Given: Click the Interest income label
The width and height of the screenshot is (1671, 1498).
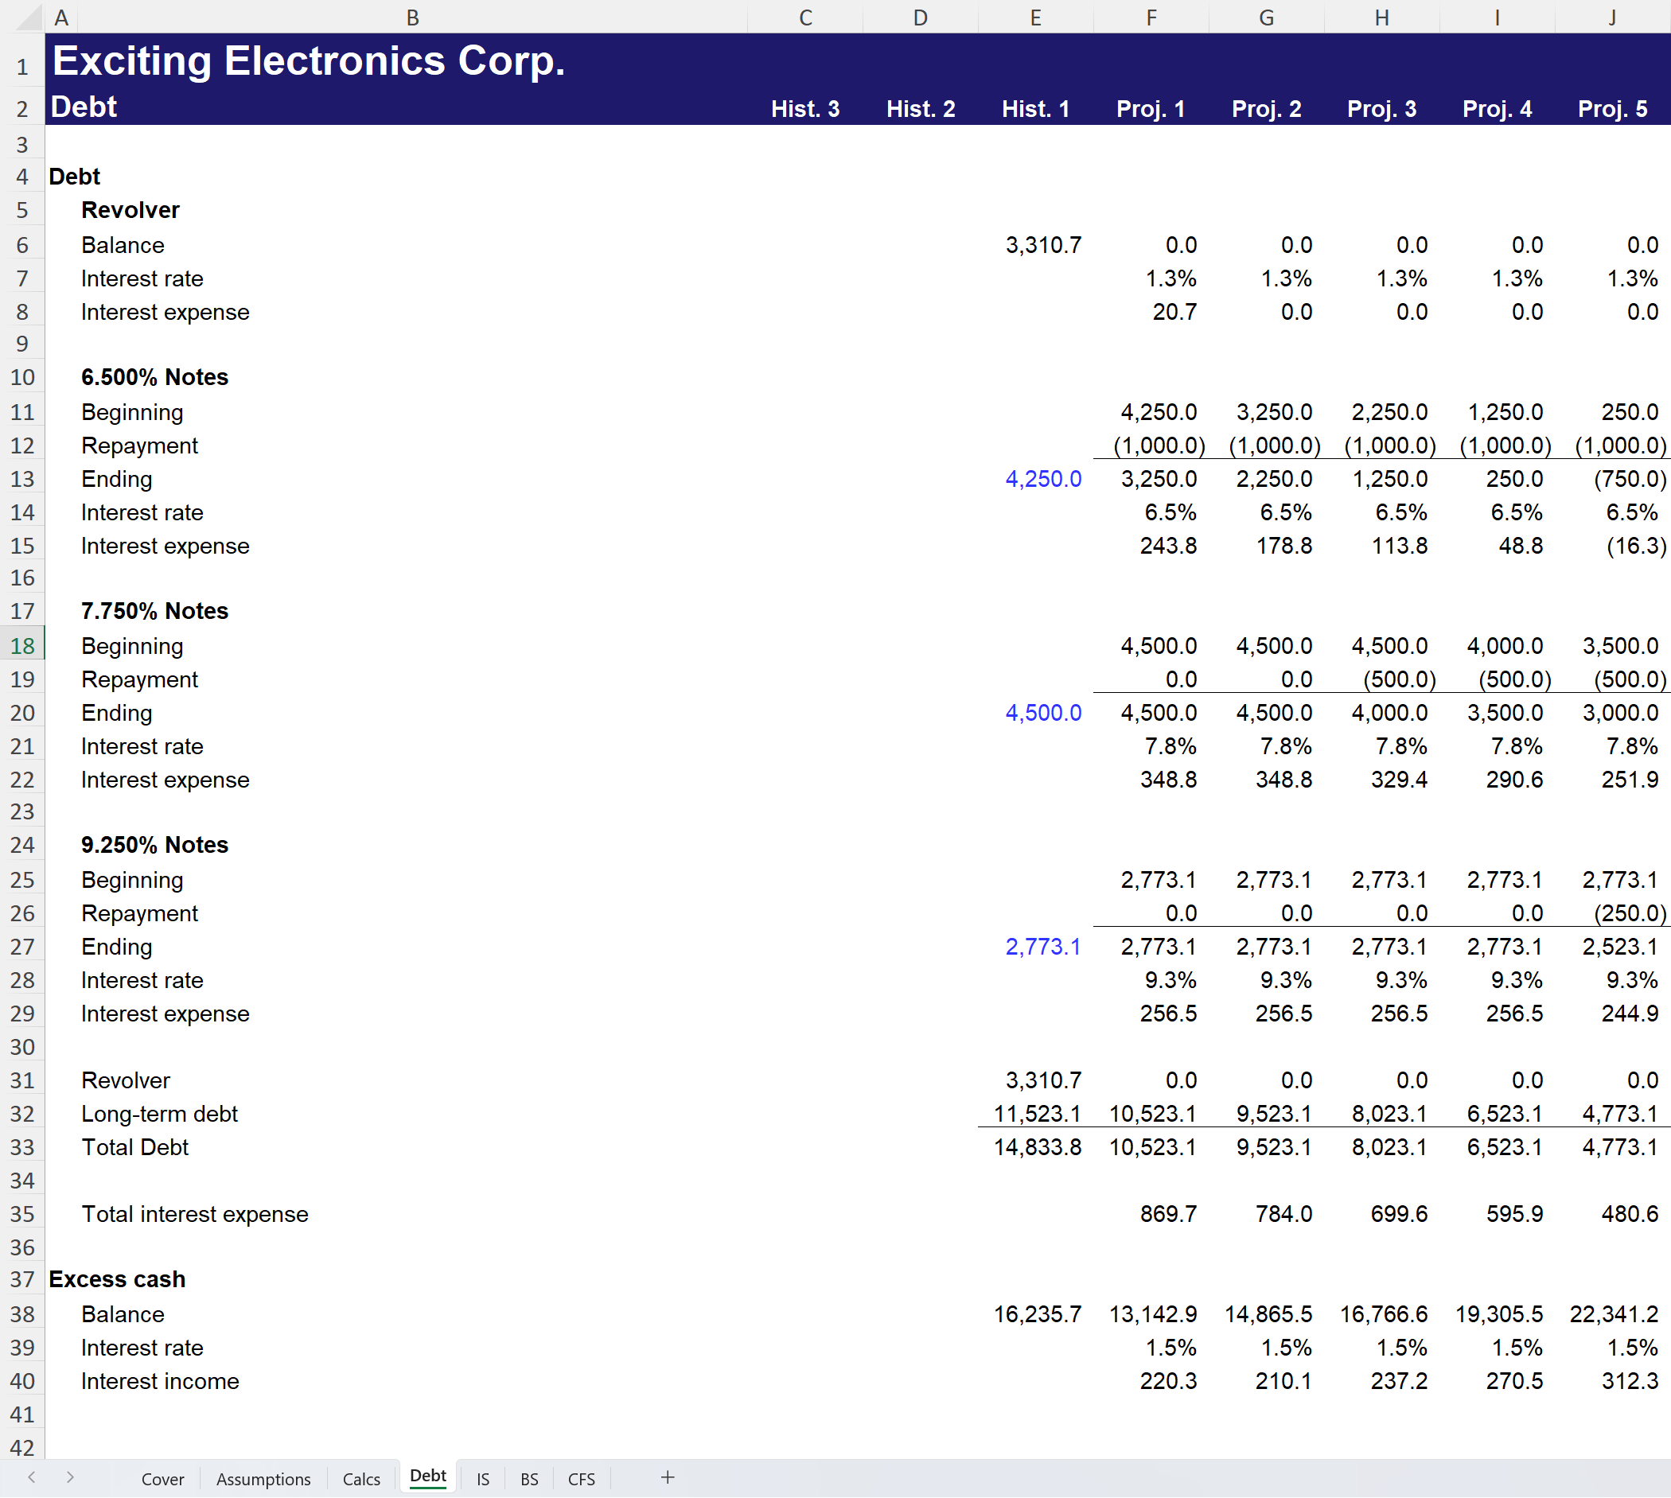Looking at the screenshot, I should click(160, 1381).
